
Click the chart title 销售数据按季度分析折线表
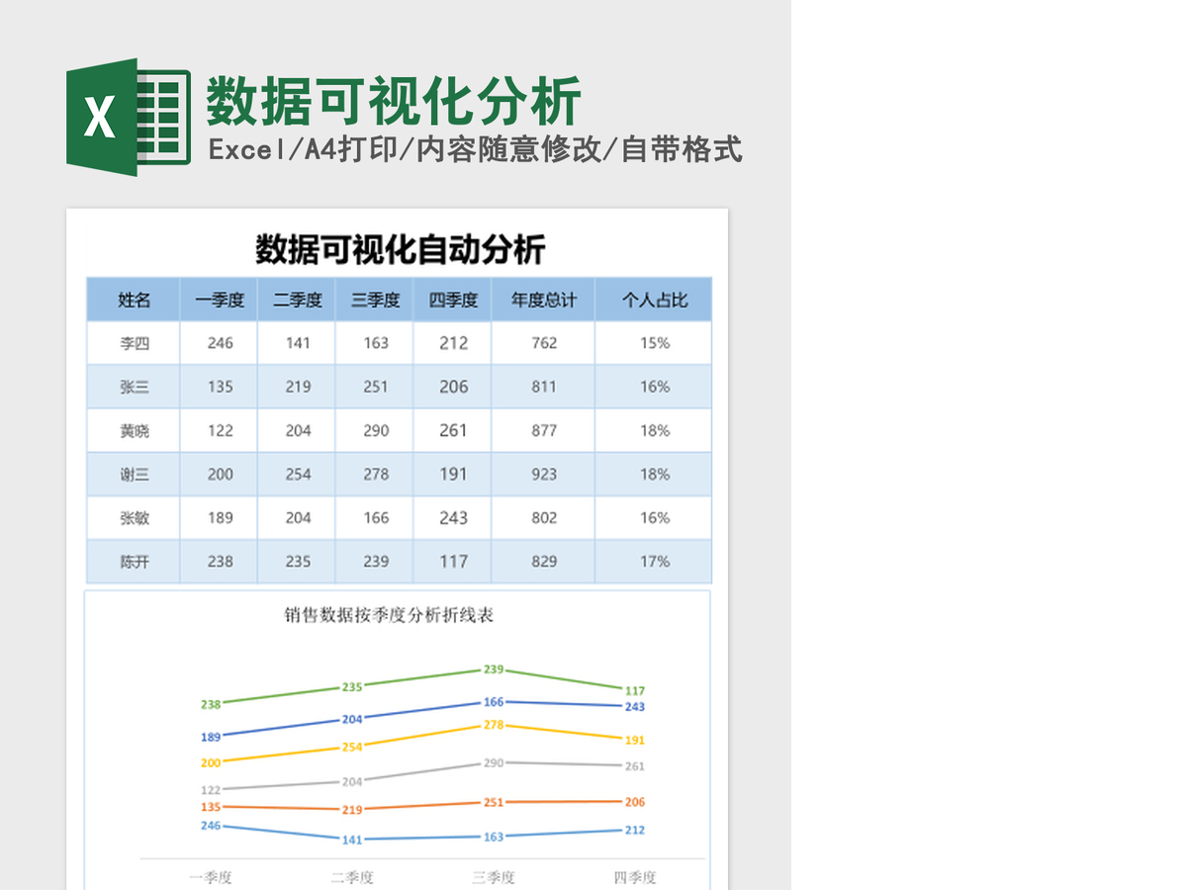(388, 615)
